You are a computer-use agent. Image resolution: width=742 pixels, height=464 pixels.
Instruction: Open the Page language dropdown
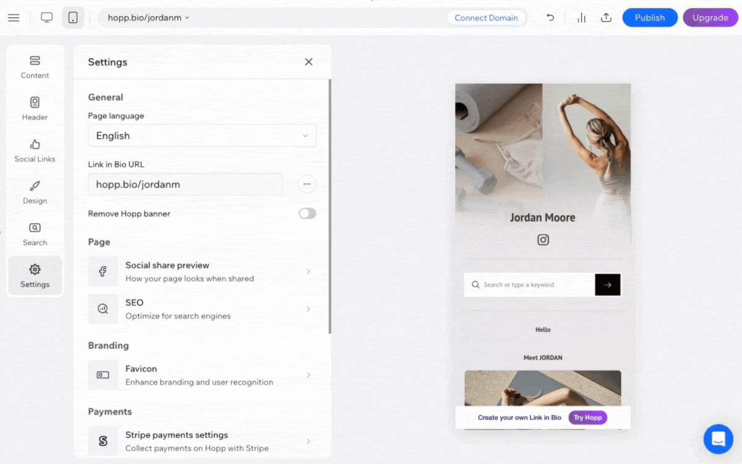[x=202, y=135]
